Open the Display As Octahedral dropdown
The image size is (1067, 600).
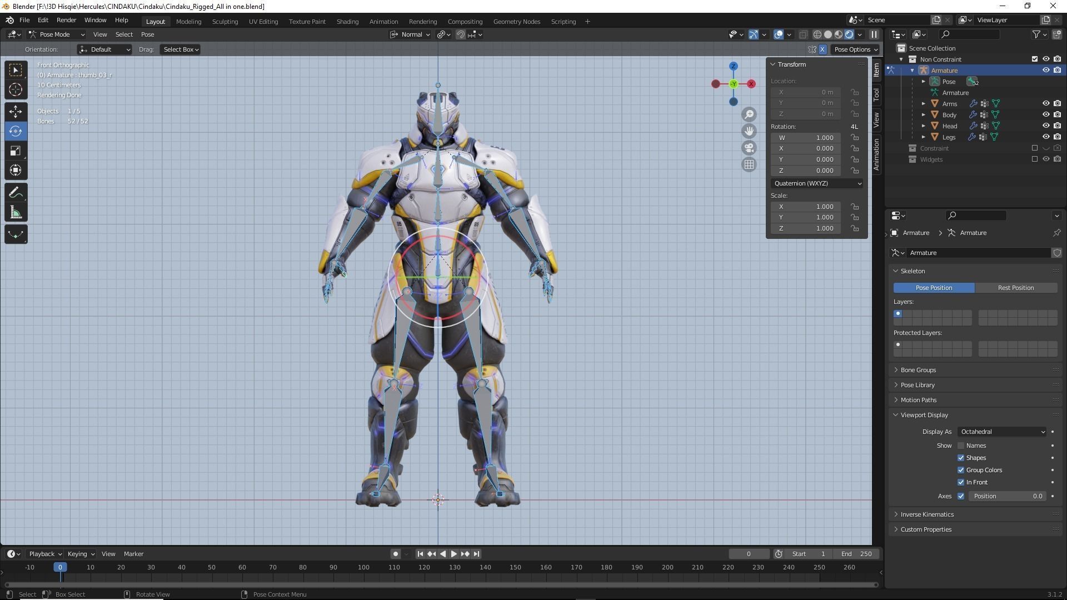pyautogui.click(x=1002, y=432)
